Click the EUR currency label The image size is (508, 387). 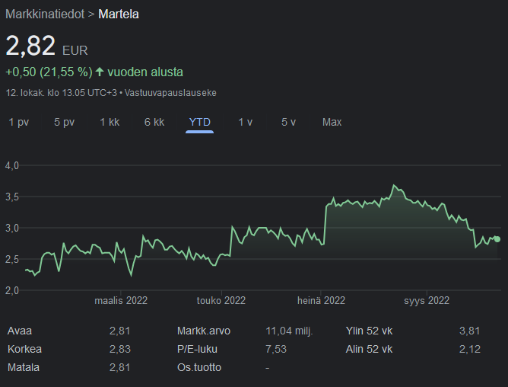coord(75,50)
